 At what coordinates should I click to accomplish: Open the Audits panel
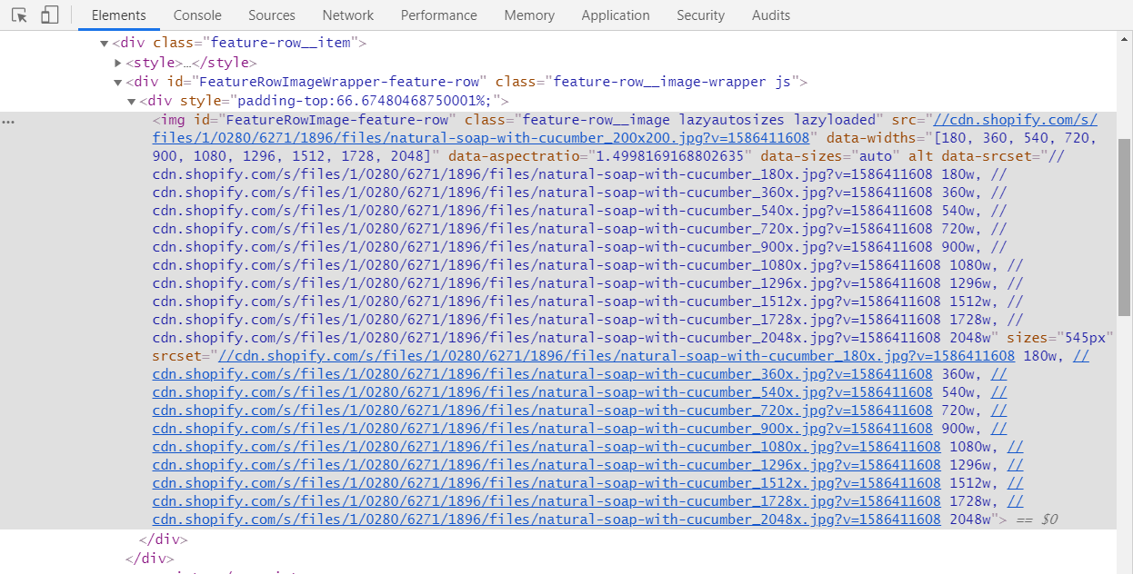770,15
